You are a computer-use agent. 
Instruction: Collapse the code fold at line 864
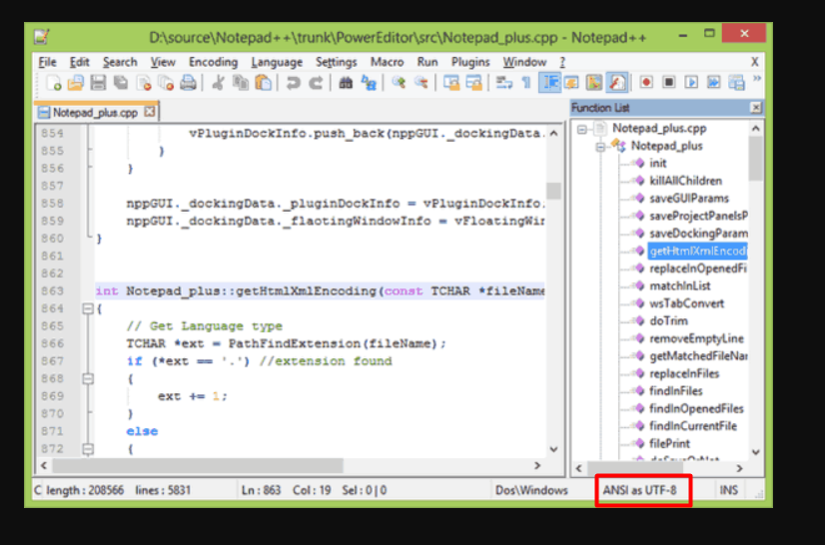pyautogui.click(x=87, y=309)
